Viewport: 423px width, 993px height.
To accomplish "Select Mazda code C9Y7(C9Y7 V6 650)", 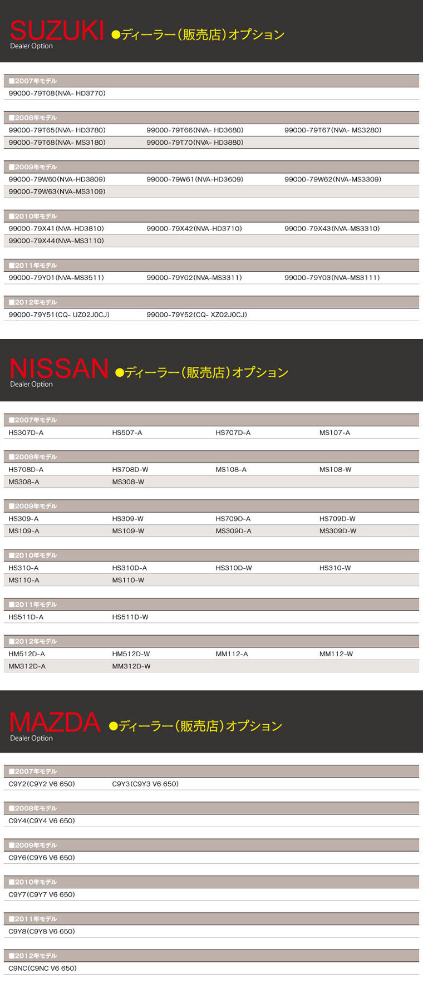I will (x=42, y=894).
